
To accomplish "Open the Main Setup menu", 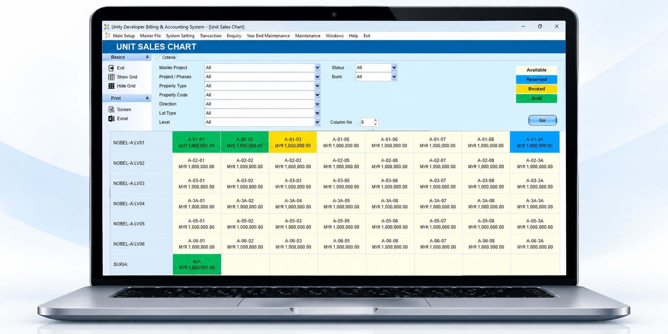I will click(124, 36).
